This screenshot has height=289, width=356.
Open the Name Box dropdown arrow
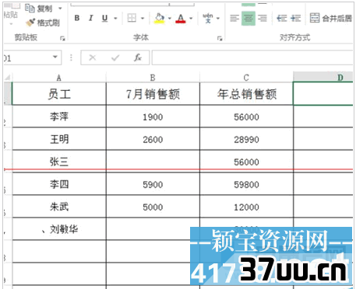point(55,57)
